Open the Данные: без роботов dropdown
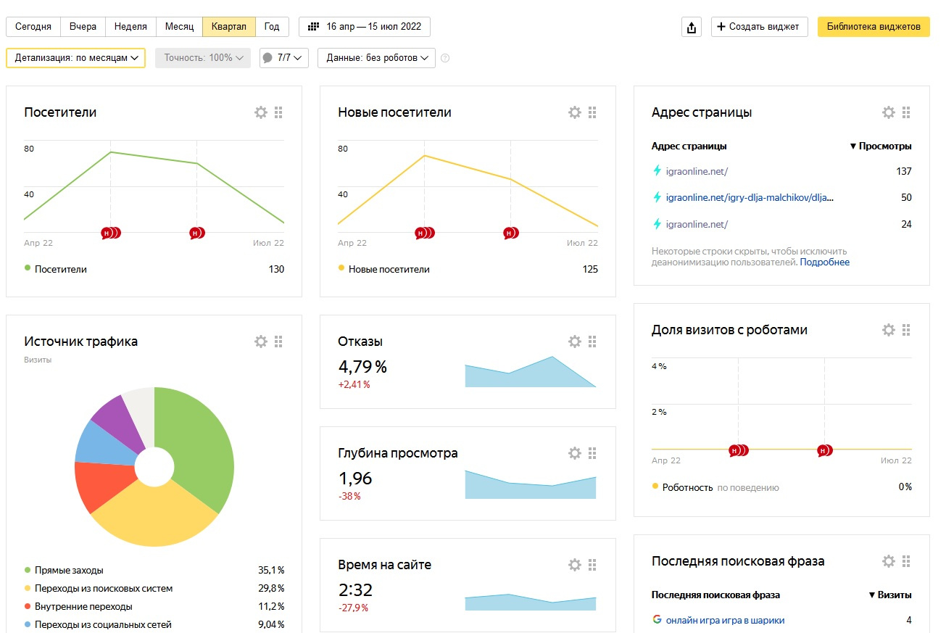The height and width of the screenshot is (633, 946). [x=376, y=58]
